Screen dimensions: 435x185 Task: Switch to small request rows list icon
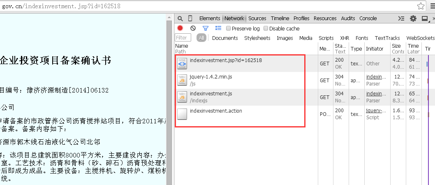point(218,28)
